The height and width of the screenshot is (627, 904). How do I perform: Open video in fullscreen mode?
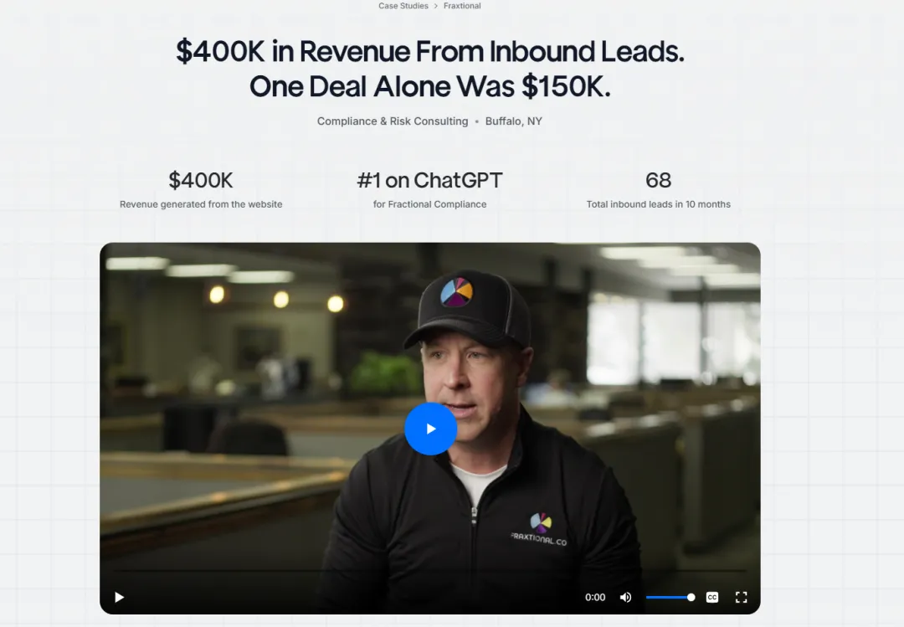pos(742,597)
